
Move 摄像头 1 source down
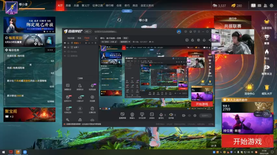92,43
